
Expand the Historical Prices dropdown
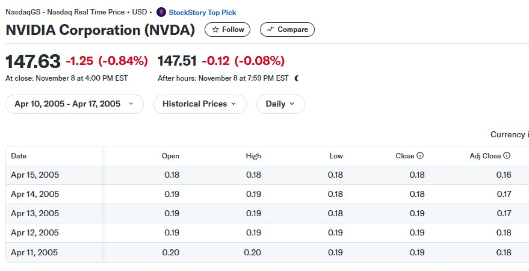click(x=200, y=104)
